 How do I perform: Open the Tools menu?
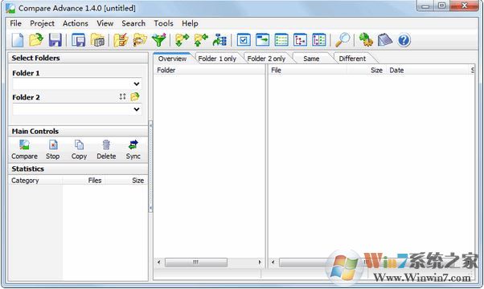(x=163, y=23)
